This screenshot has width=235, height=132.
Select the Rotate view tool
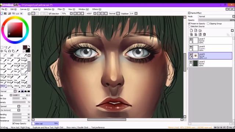click(x=9, y=51)
